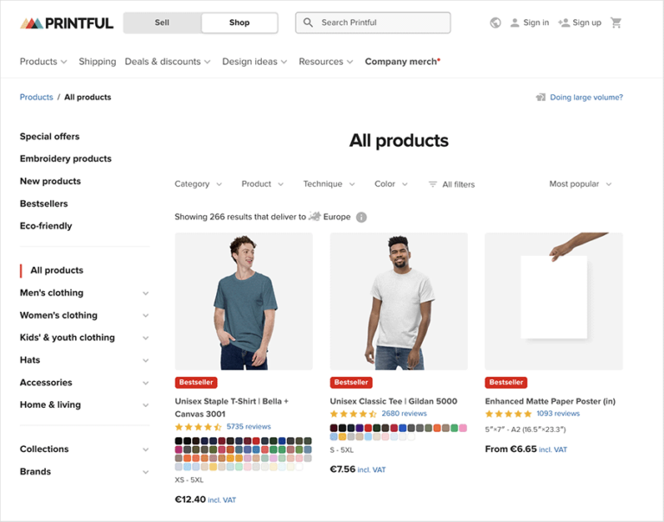Viewport: 664px width, 522px height.
Task: Open the 5735 reviews link
Action: pyautogui.click(x=248, y=426)
